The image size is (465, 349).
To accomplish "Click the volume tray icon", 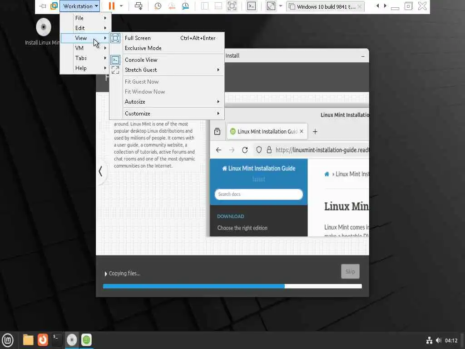I will pyautogui.click(x=439, y=340).
